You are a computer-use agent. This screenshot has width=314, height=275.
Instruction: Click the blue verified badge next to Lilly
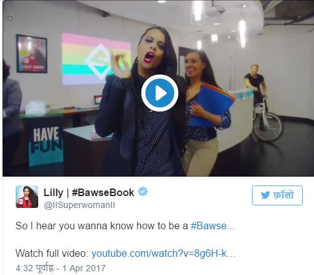[x=143, y=192]
